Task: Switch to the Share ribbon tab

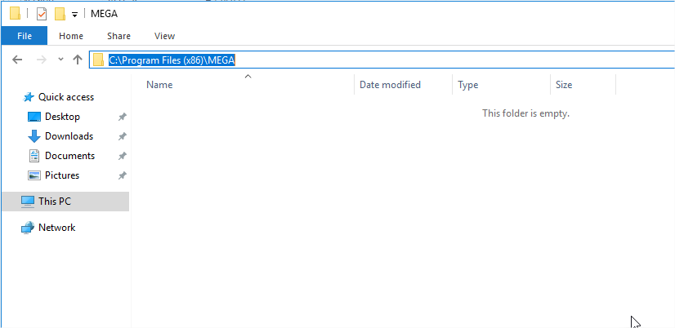Action: coord(118,36)
